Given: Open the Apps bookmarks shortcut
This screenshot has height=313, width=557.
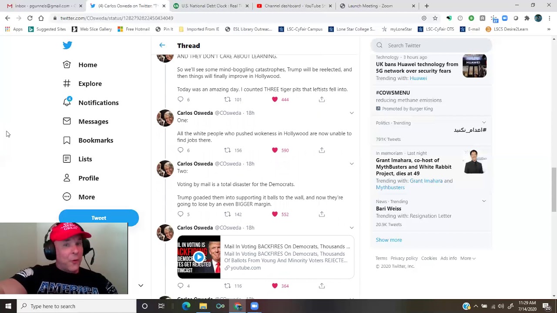Looking at the screenshot, I should point(14,29).
